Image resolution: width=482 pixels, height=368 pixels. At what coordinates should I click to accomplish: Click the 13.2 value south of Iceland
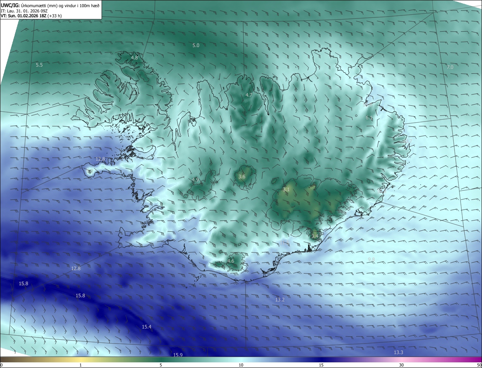click(x=280, y=300)
